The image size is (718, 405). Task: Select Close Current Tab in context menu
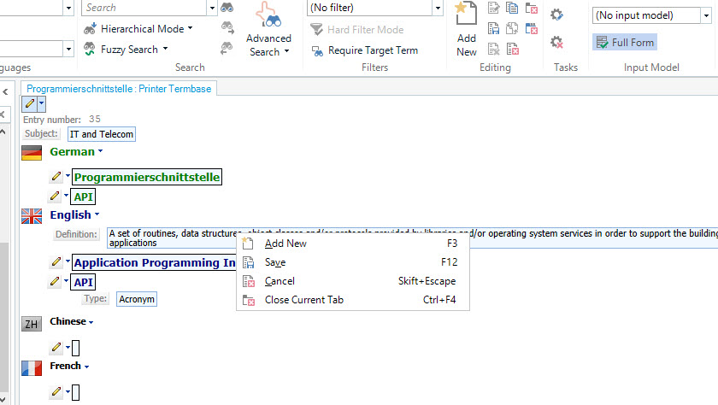pos(303,300)
